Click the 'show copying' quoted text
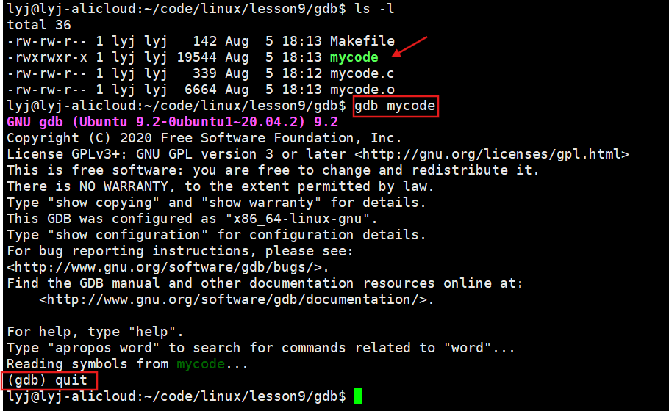This screenshot has height=411, width=669. 104,203
